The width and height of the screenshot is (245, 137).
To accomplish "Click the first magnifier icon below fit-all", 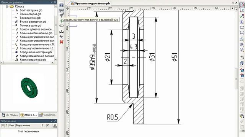I will pos(242,40).
